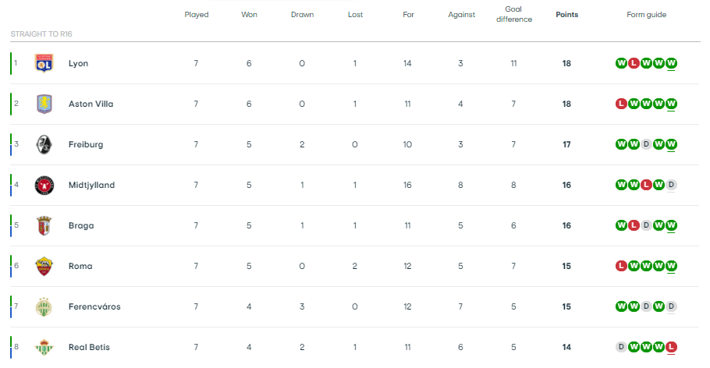This screenshot has height=368, width=710.
Task: Click the Roma club crest icon
Action: [x=44, y=266]
